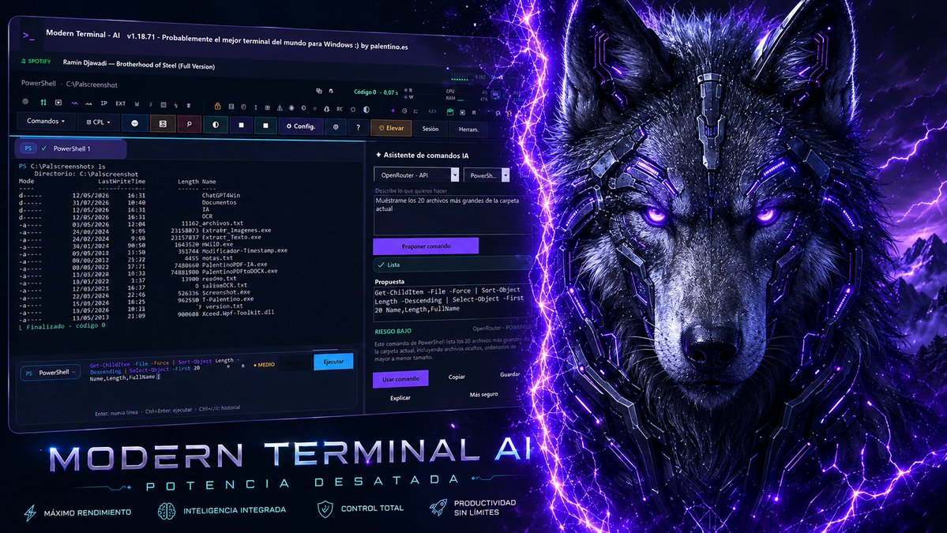947x533 pixels.
Task: Switch to the PowerShell 1 tab
Action: (71, 148)
